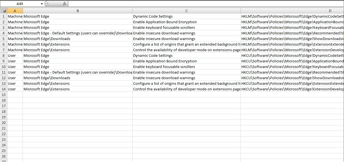The height and width of the screenshot is (162, 344).
Task: Click the HKLM KeyboardFocusable path in row 3
Action: (292, 27)
